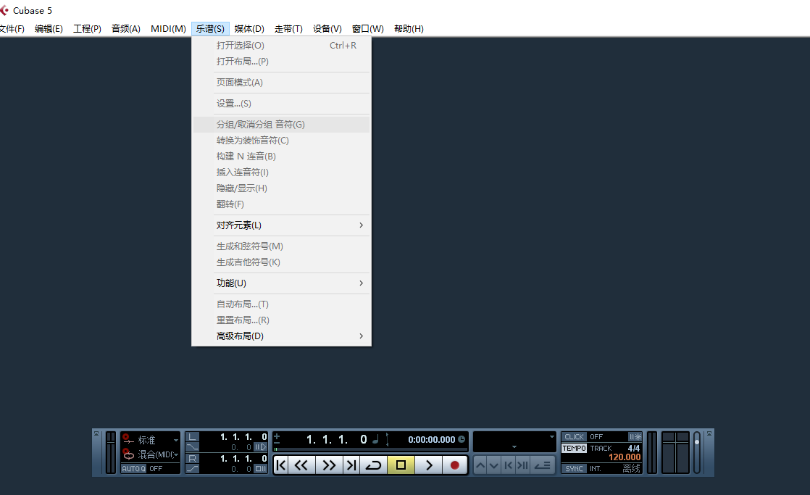Image resolution: width=810 pixels, height=495 pixels.
Task: Toggle the Cycle loop button
Action: 373,465
